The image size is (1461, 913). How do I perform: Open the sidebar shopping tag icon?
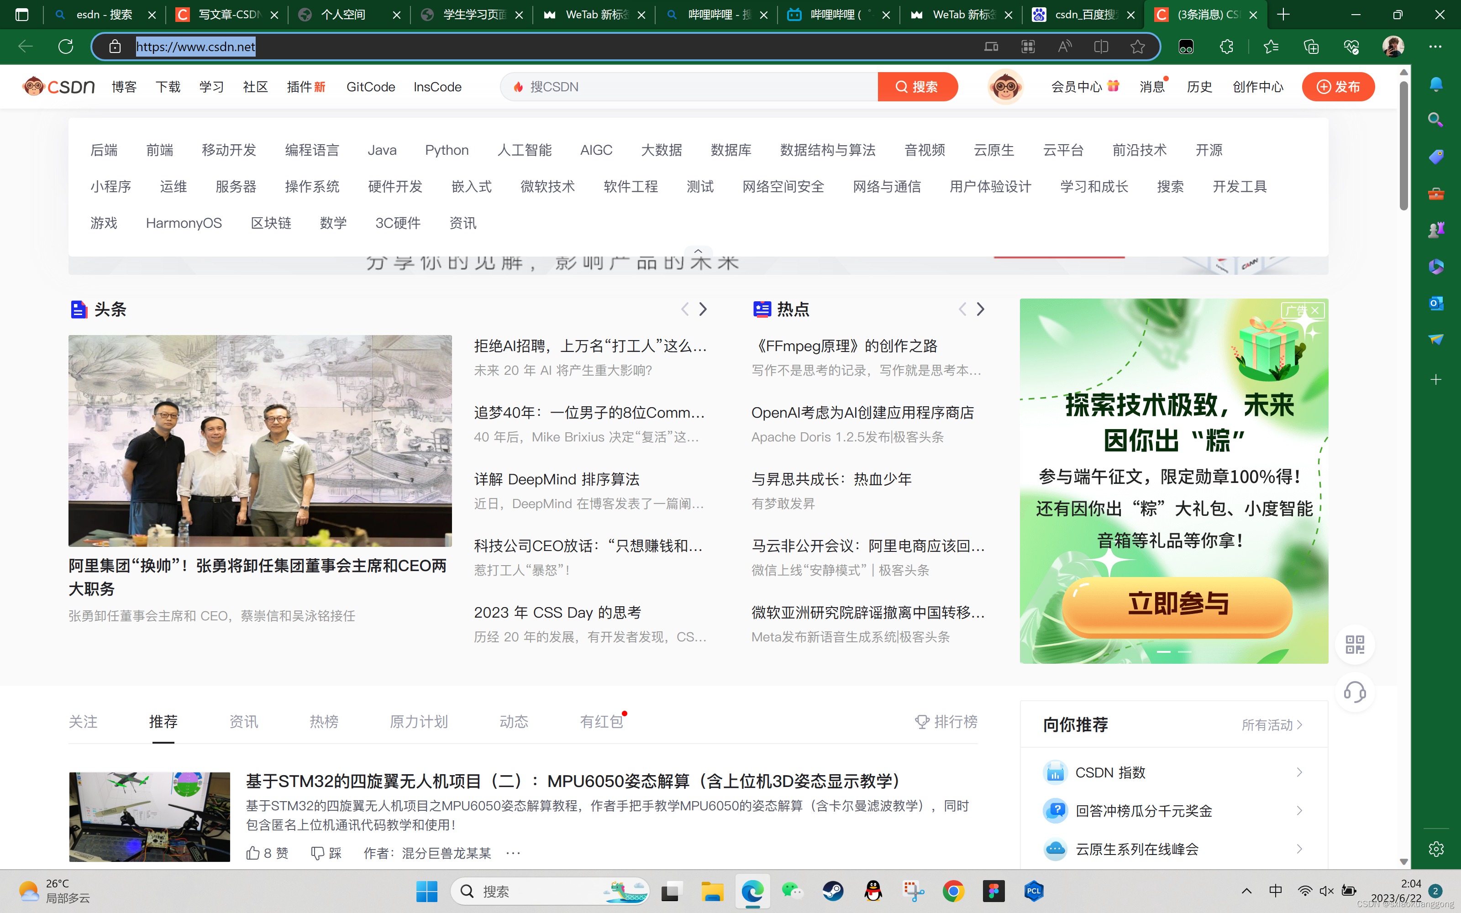tap(1436, 157)
